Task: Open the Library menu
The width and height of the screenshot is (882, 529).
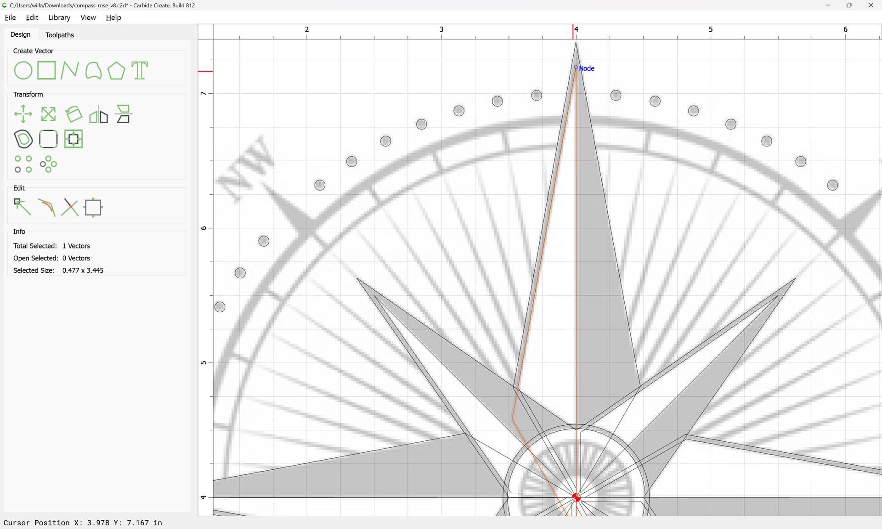Action: (x=59, y=17)
